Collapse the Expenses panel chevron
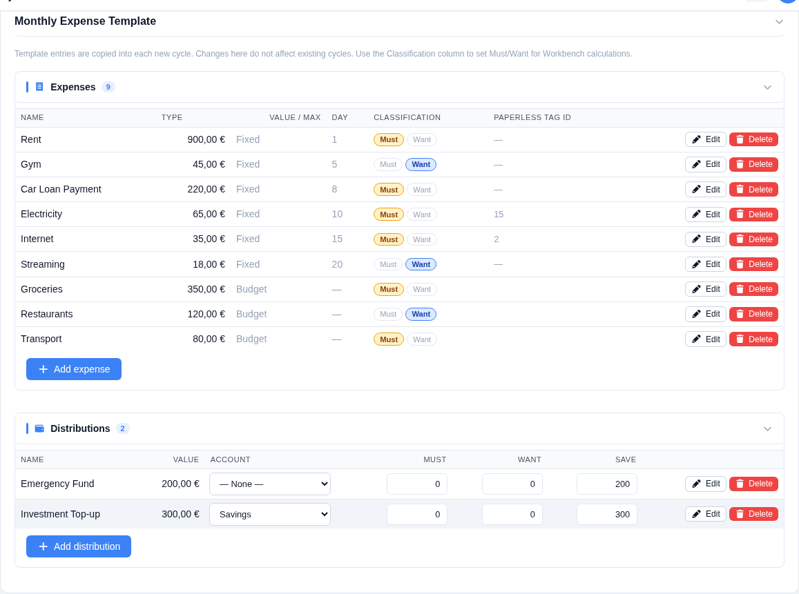 click(767, 88)
